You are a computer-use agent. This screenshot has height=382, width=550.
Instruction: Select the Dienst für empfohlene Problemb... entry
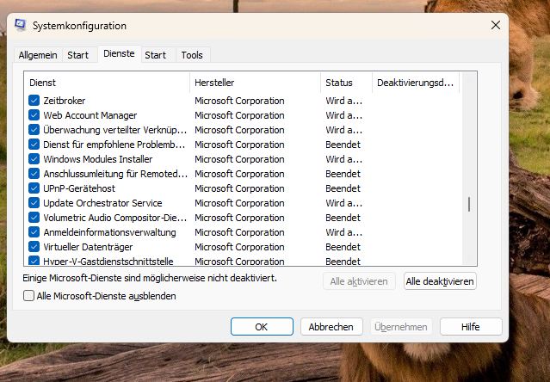click(x=114, y=145)
